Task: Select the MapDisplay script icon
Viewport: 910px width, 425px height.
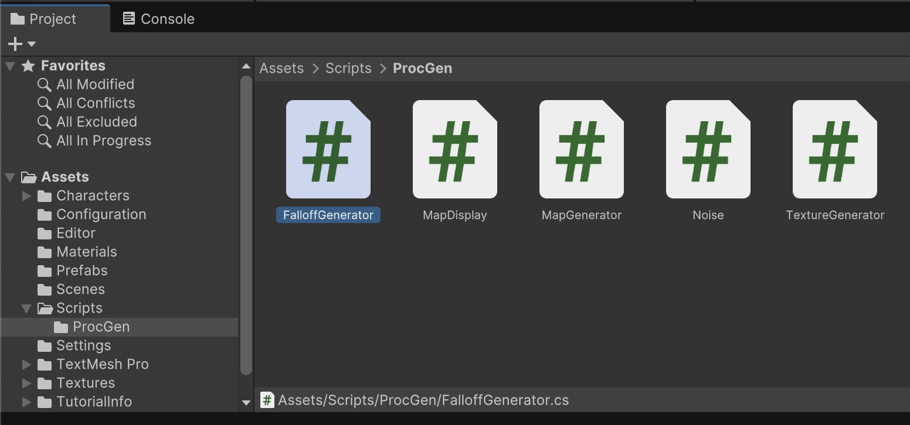Action: coord(454,149)
